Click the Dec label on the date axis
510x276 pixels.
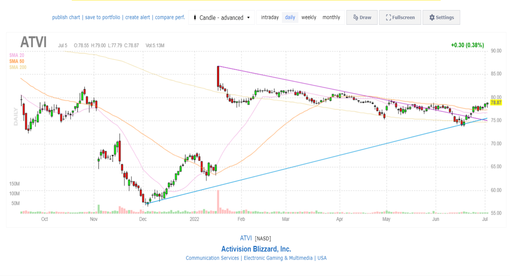click(143, 219)
